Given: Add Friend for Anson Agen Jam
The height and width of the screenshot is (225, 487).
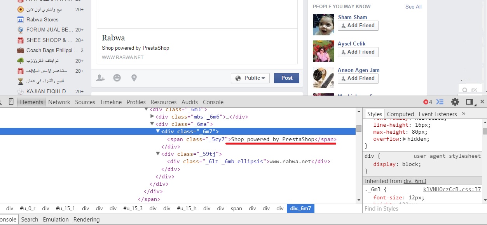Looking at the screenshot, I should [x=358, y=78].
